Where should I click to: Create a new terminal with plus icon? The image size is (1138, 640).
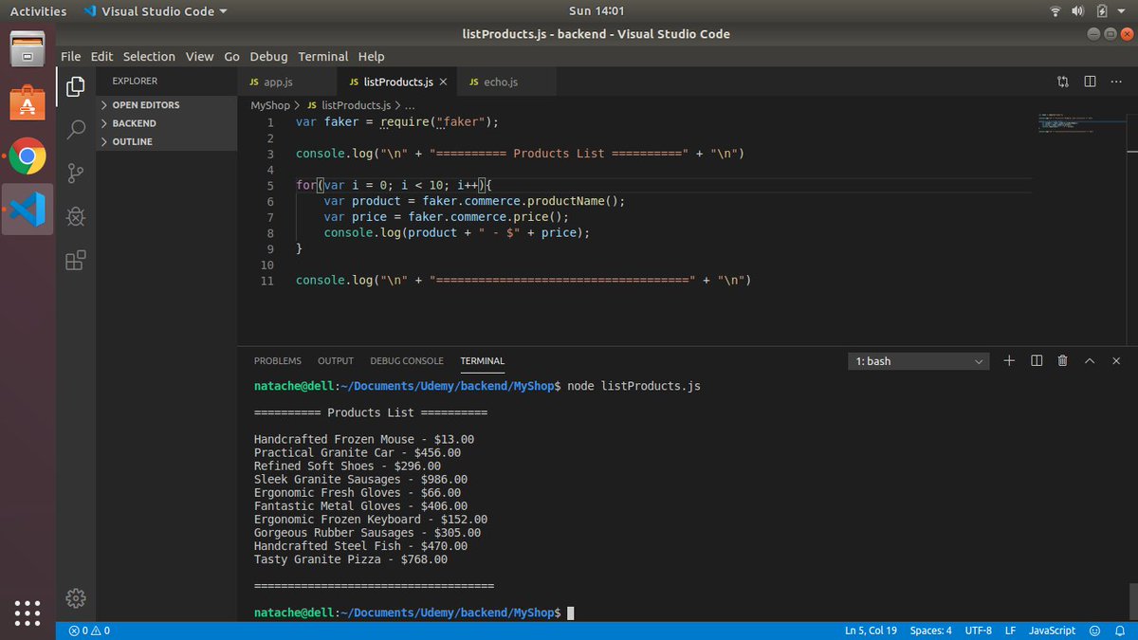(1009, 360)
